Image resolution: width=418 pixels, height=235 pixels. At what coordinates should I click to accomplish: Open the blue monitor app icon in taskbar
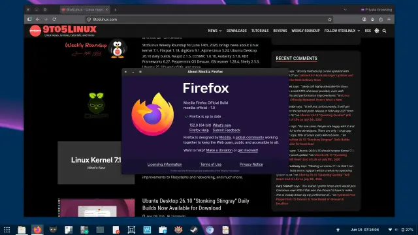click(x=147, y=229)
